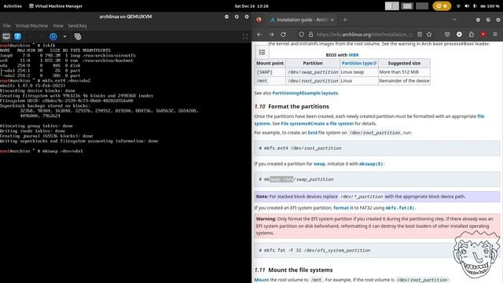Open the list all tabs chevron

[454, 20]
